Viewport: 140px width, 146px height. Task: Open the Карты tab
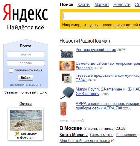click(84, 4)
